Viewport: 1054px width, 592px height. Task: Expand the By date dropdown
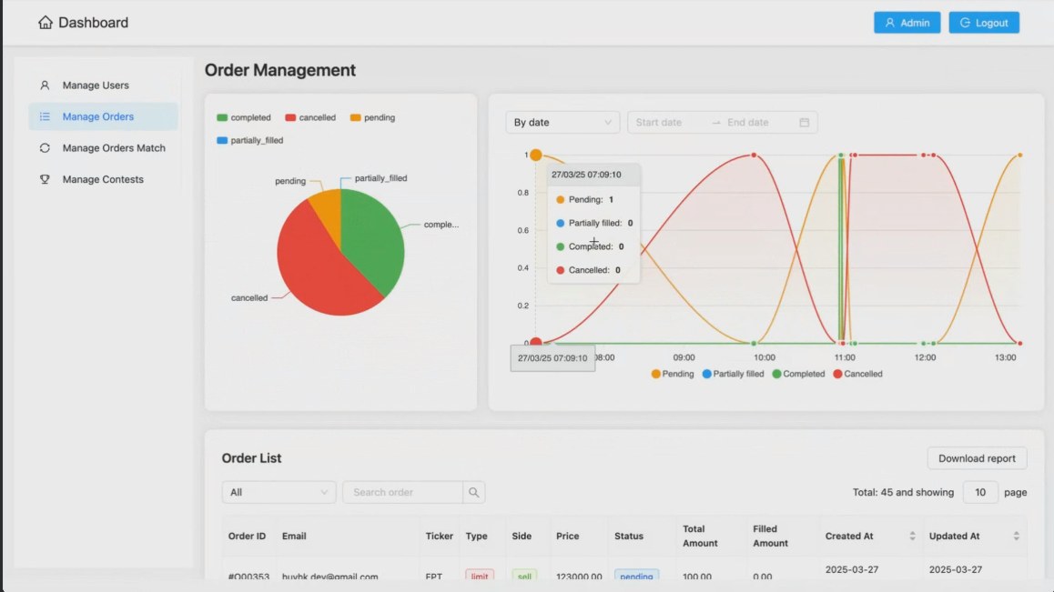tap(562, 123)
